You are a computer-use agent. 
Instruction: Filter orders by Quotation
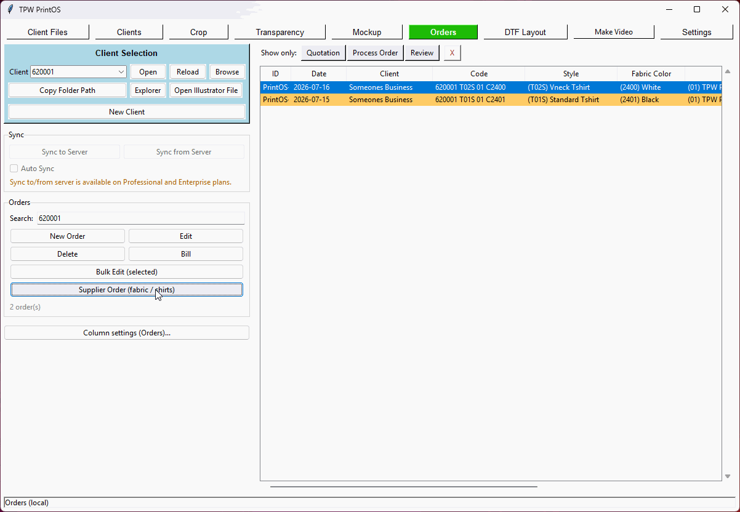323,53
